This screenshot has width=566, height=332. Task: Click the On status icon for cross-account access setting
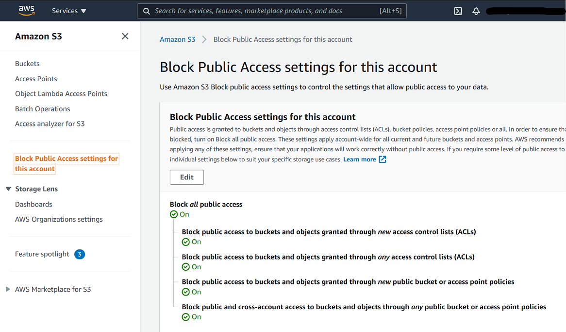click(x=185, y=317)
